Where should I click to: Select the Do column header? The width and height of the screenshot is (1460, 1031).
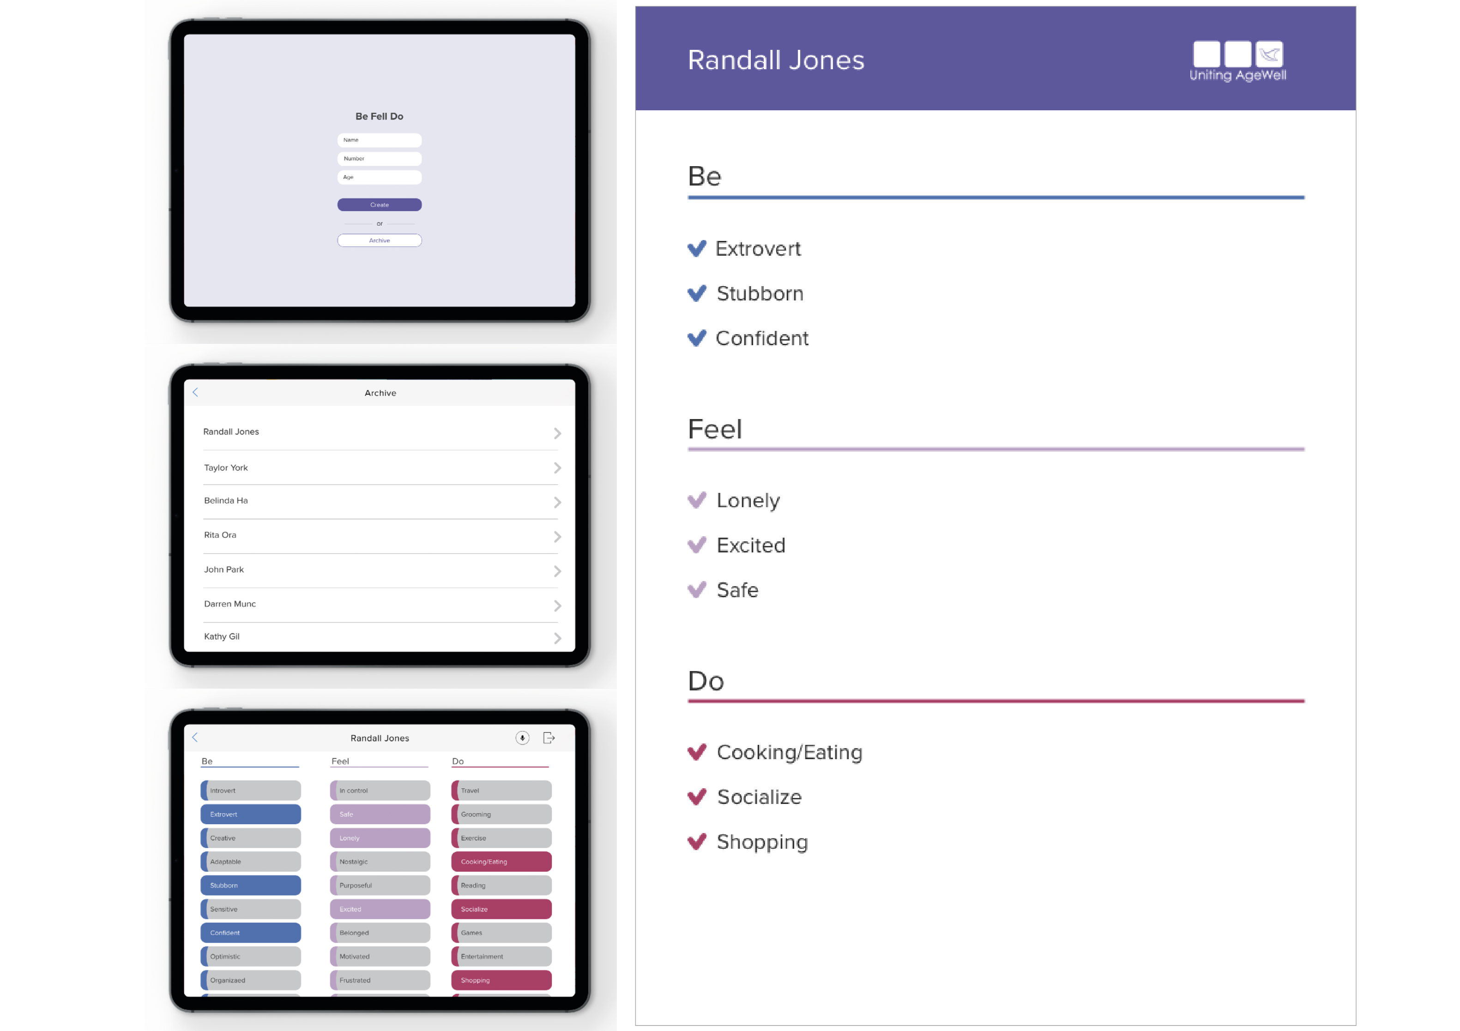458,761
